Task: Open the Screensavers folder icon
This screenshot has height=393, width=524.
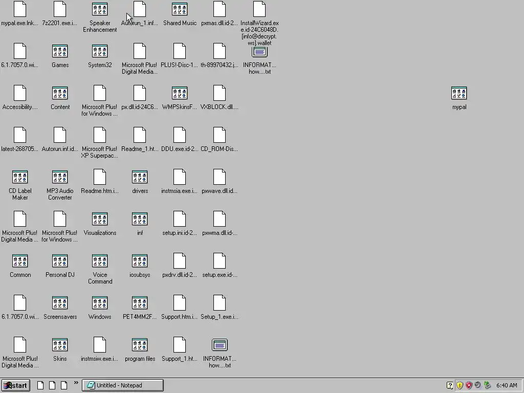Action: click(x=60, y=303)
